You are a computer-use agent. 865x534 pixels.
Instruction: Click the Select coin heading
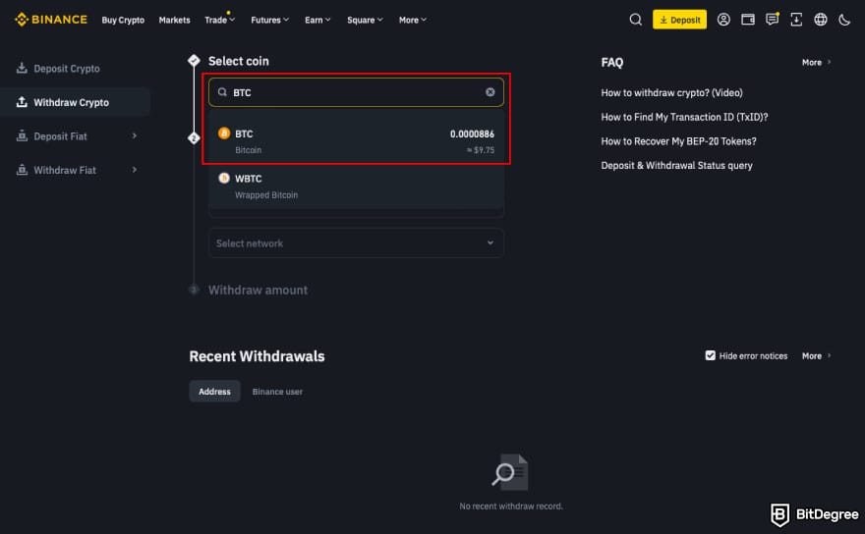[x=238, y=61]
